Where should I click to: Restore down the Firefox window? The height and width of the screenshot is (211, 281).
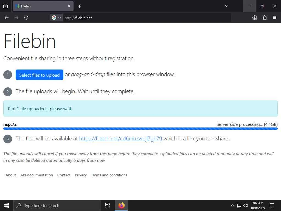click(262, 6)
